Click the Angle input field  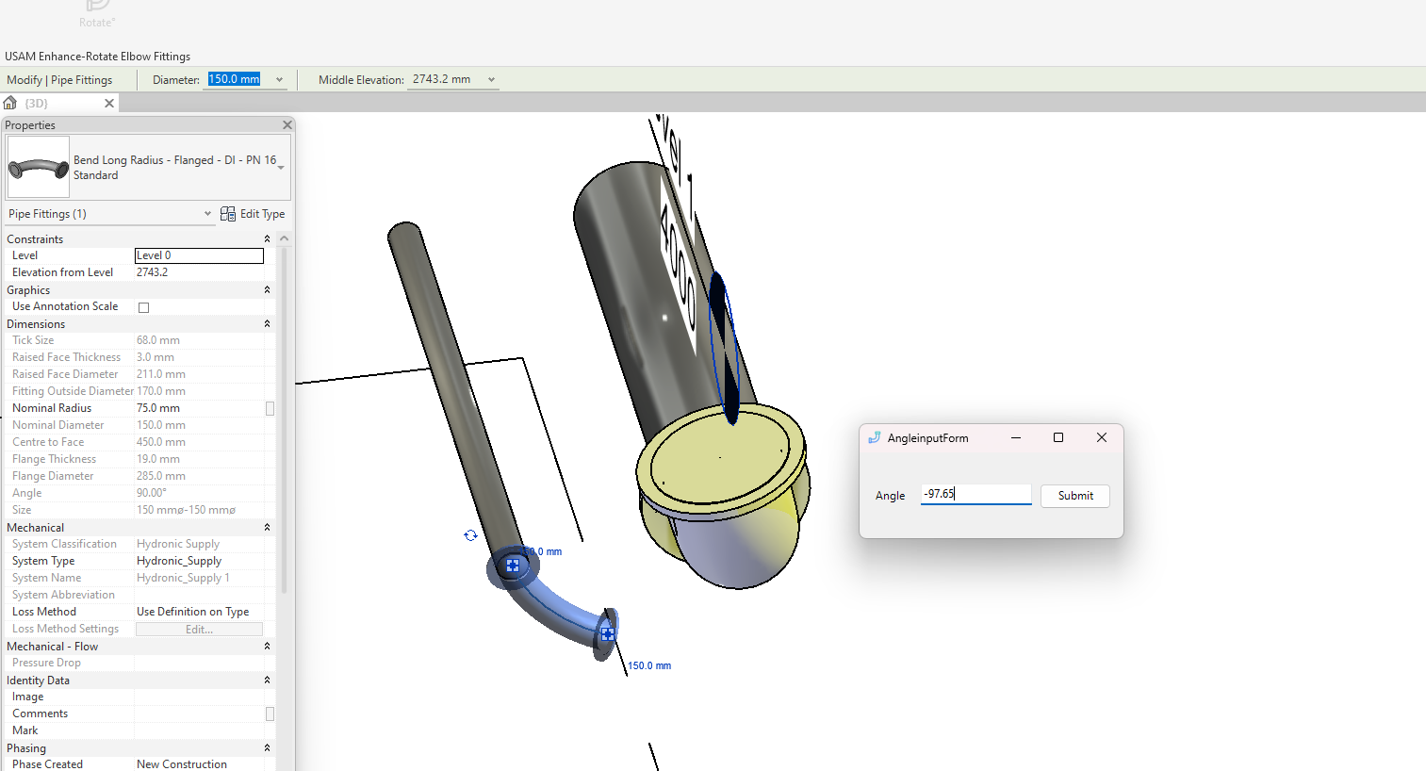(975, 494)
